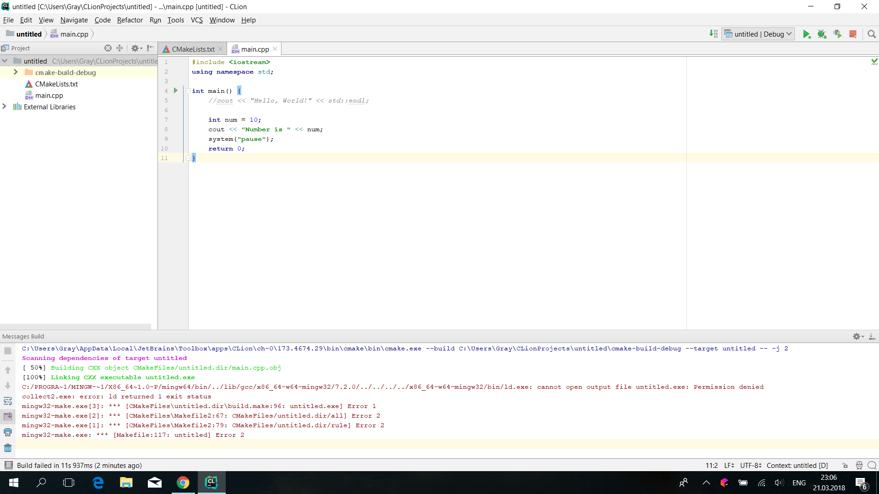Close the CMakeLists.txt tab
This screenshot has height=494, width=879.
click(221, 49)
